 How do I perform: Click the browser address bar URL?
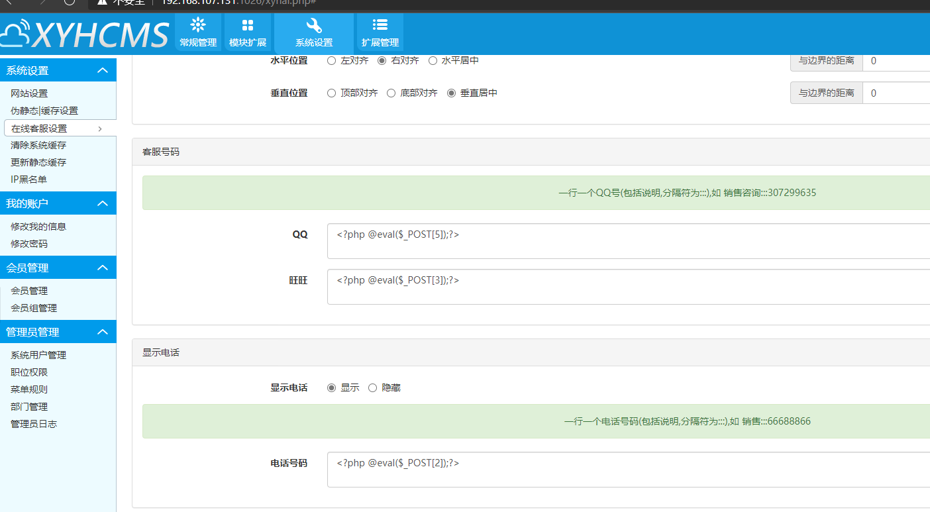[x=238, y=2]
